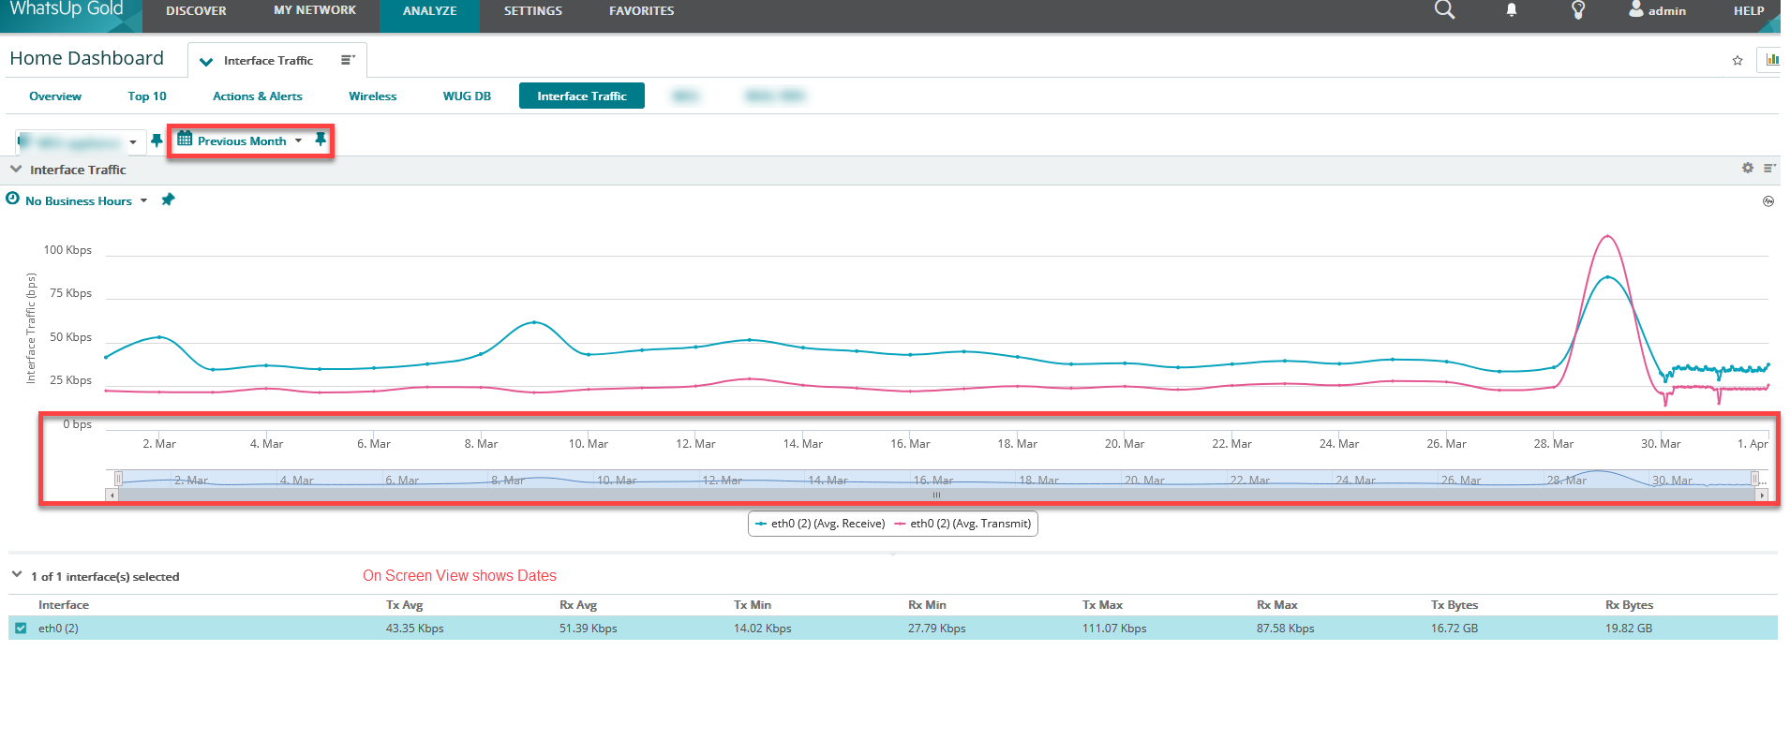Pin the device selection

tap(157, 141)
